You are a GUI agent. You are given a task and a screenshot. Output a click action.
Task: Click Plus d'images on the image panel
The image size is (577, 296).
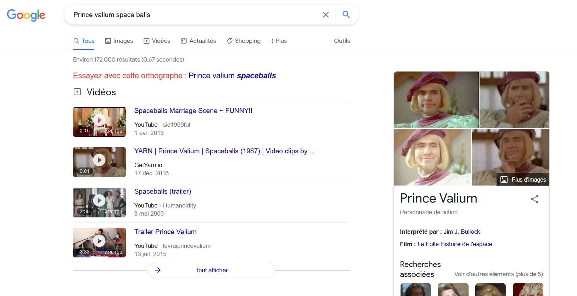523,180
